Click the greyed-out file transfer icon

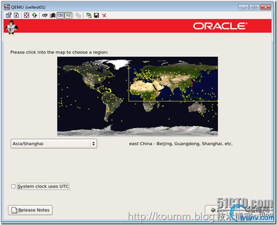coord(78,15)
